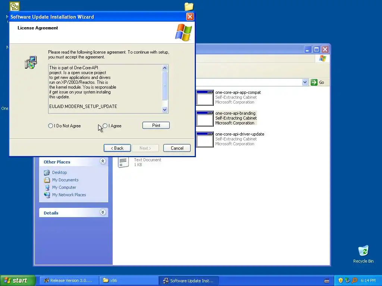This screenshot has height=286, width=382.
Task: Click the magnifier tray icon
Action: (354, 280)
